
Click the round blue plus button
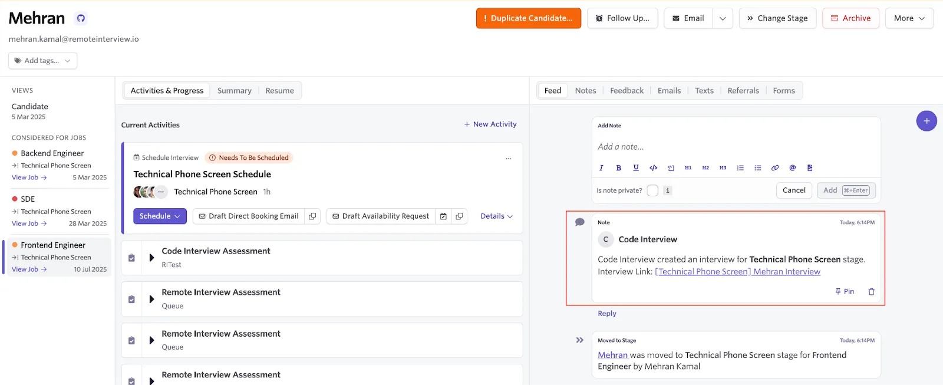click(926, 121)
